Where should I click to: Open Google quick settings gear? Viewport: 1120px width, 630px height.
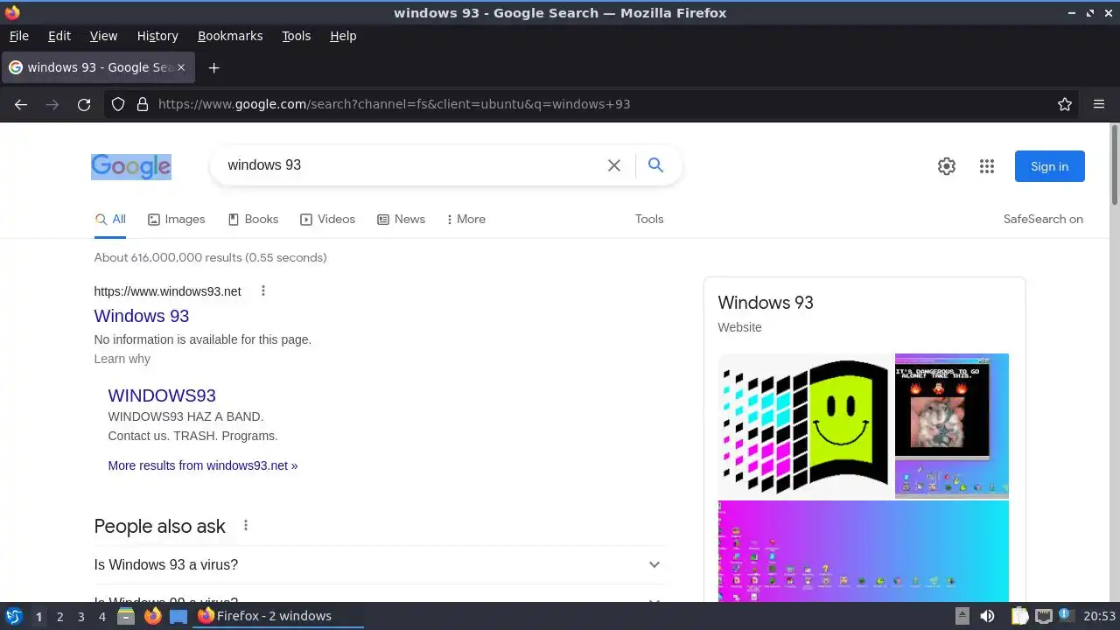[x=947, y=166]
